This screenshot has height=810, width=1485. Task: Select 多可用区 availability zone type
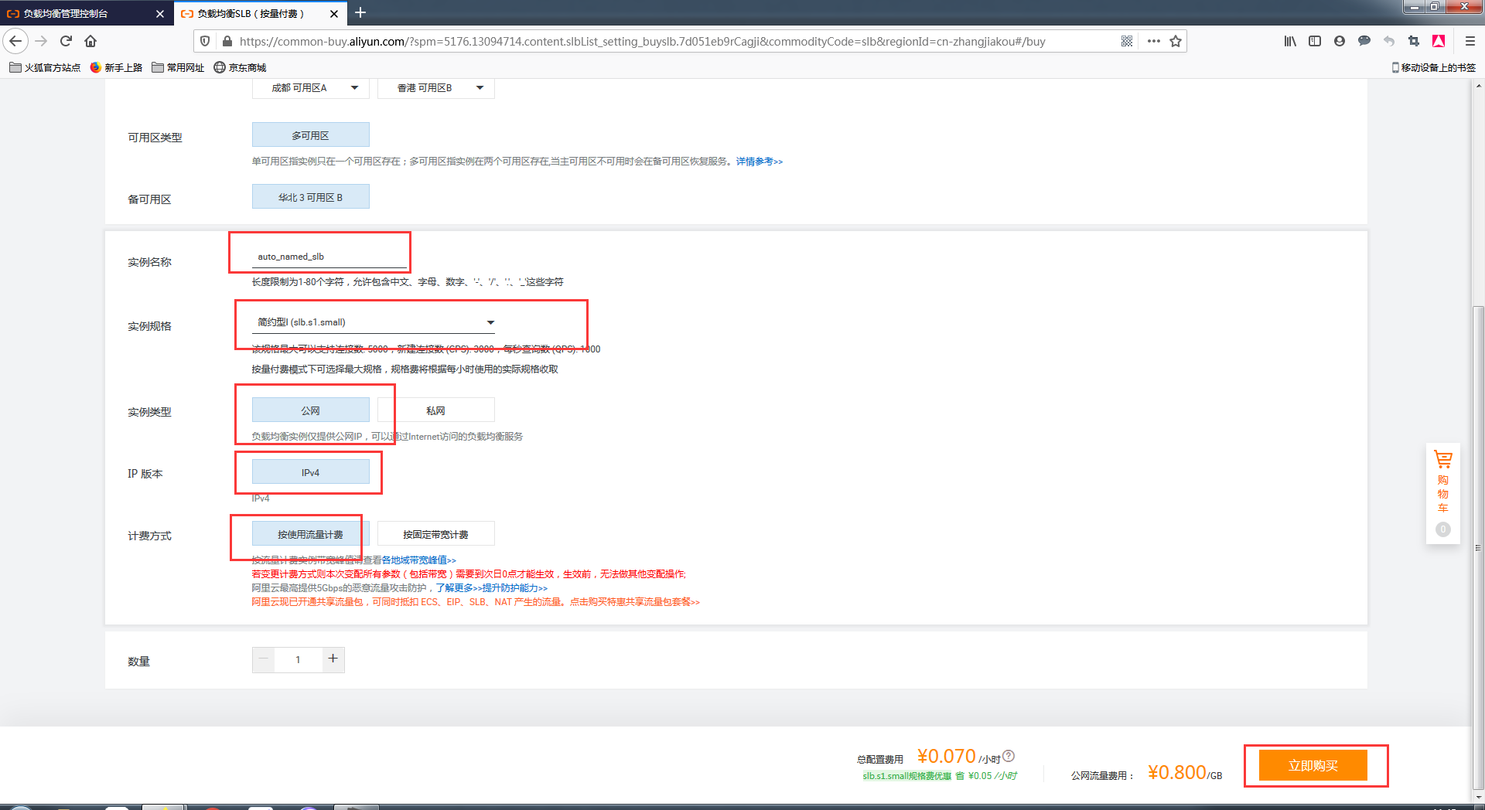click(x=310, y=134)
